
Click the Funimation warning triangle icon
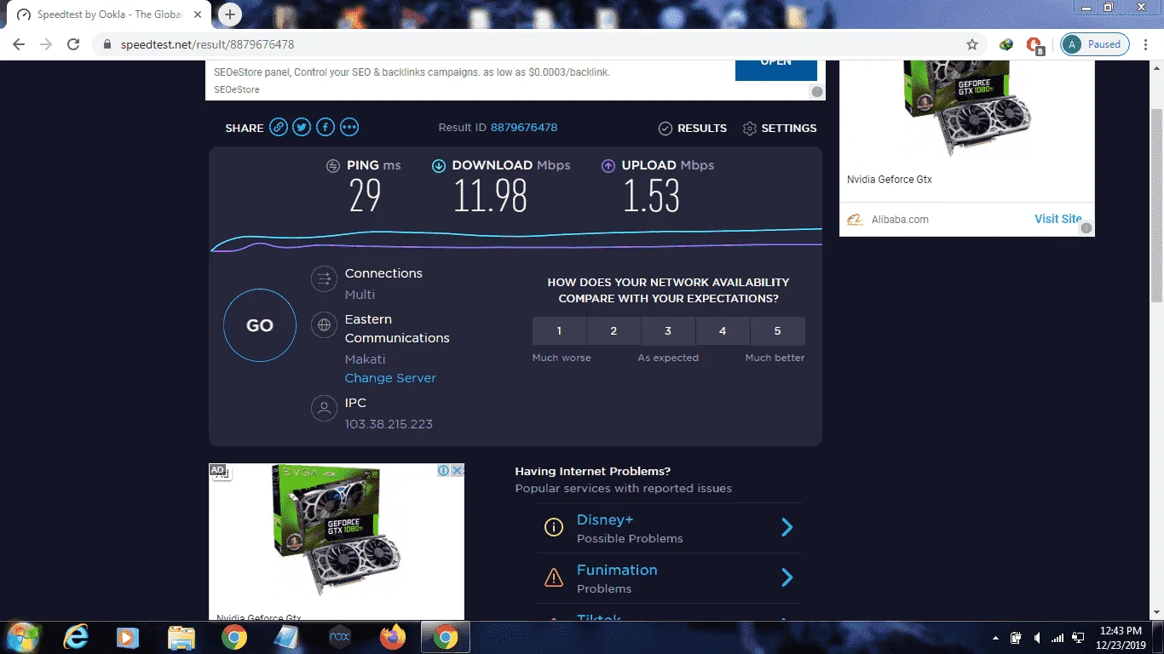point(554,578)
